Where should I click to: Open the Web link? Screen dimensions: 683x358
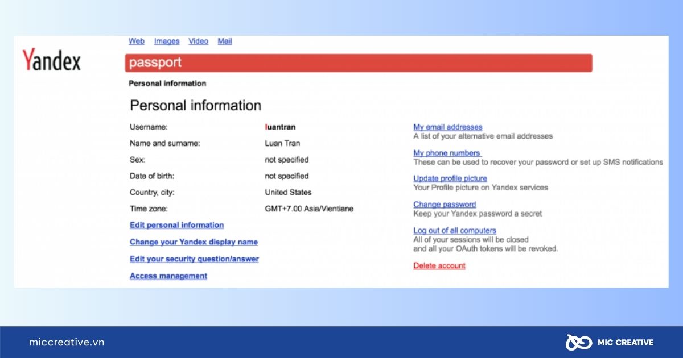click(x=137, y=41)
